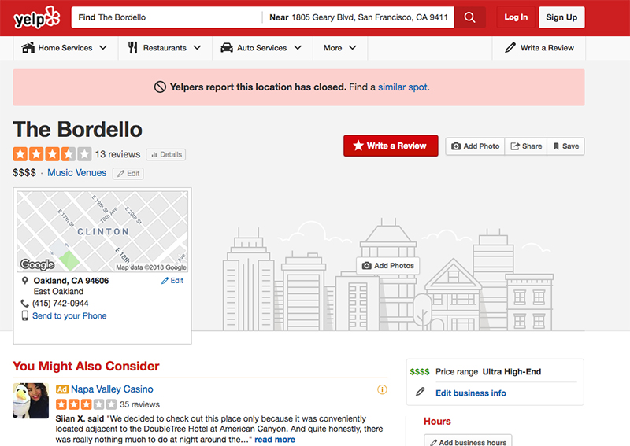Open the Restaurants menu label

click(x=165, y=48)
